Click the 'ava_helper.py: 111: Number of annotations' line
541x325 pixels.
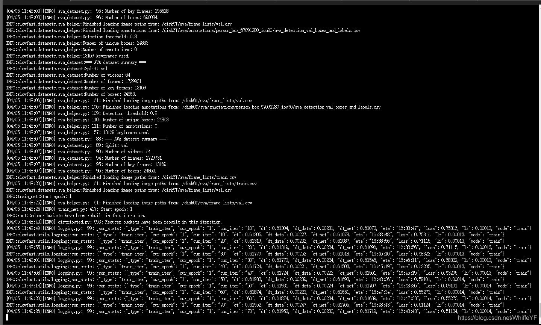(82, 126)
